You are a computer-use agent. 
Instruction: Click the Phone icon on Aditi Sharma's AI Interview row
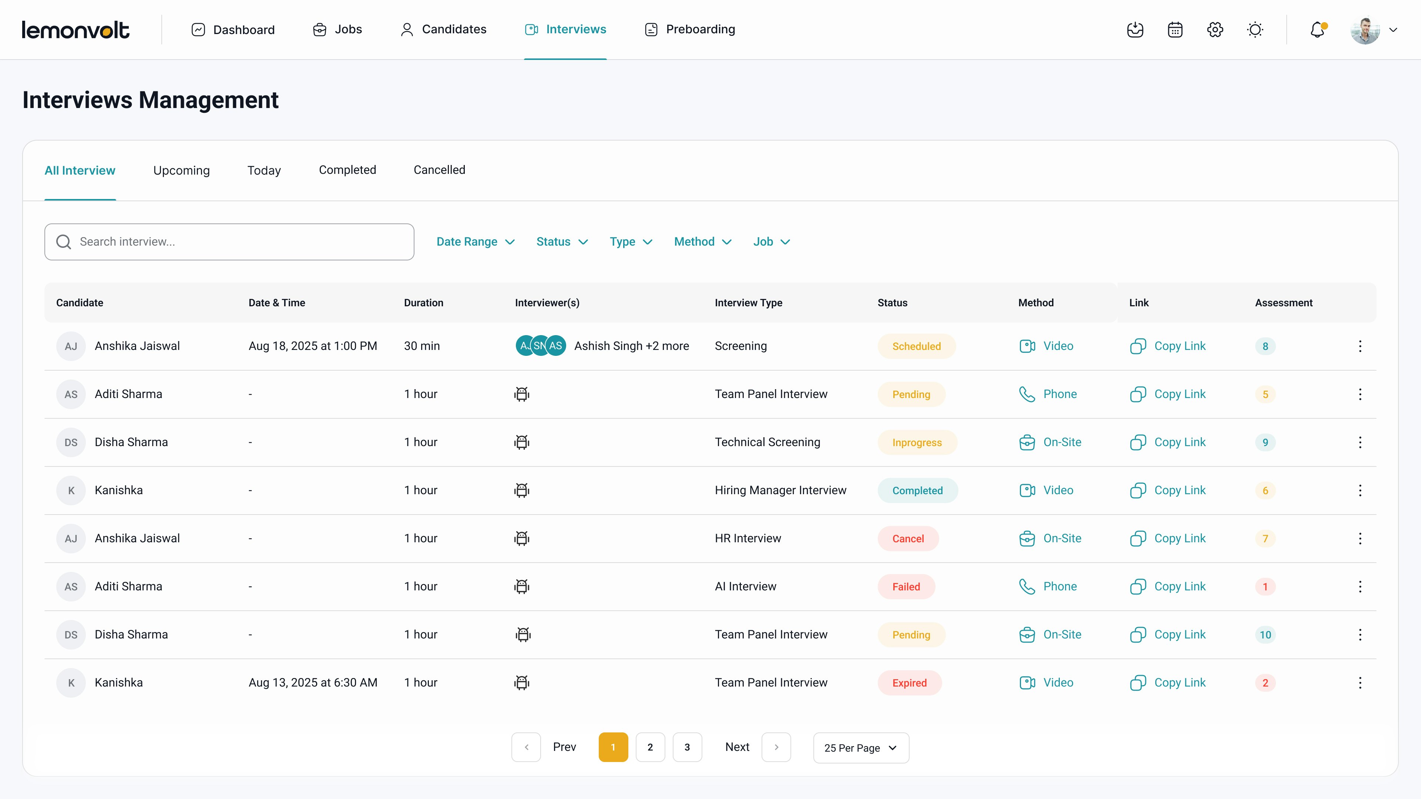click(1027, 586)
